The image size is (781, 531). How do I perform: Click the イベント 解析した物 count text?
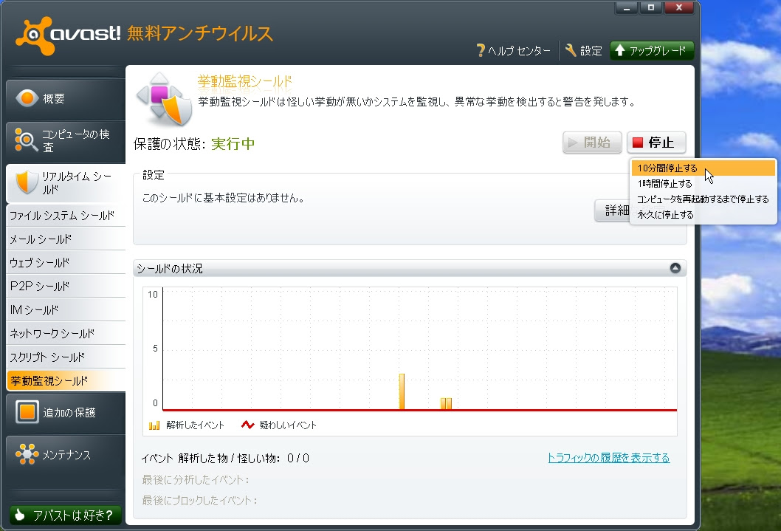click(224, 458)
